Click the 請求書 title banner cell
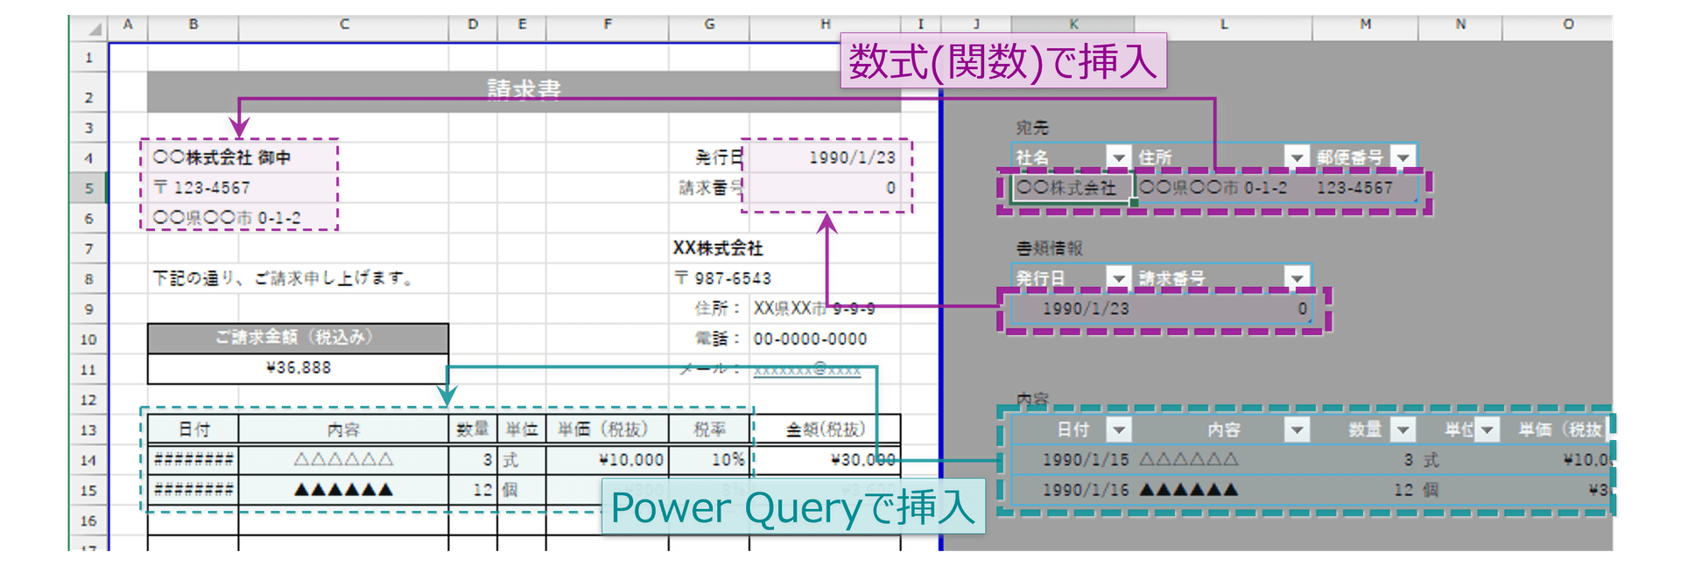 click(524, 89)
